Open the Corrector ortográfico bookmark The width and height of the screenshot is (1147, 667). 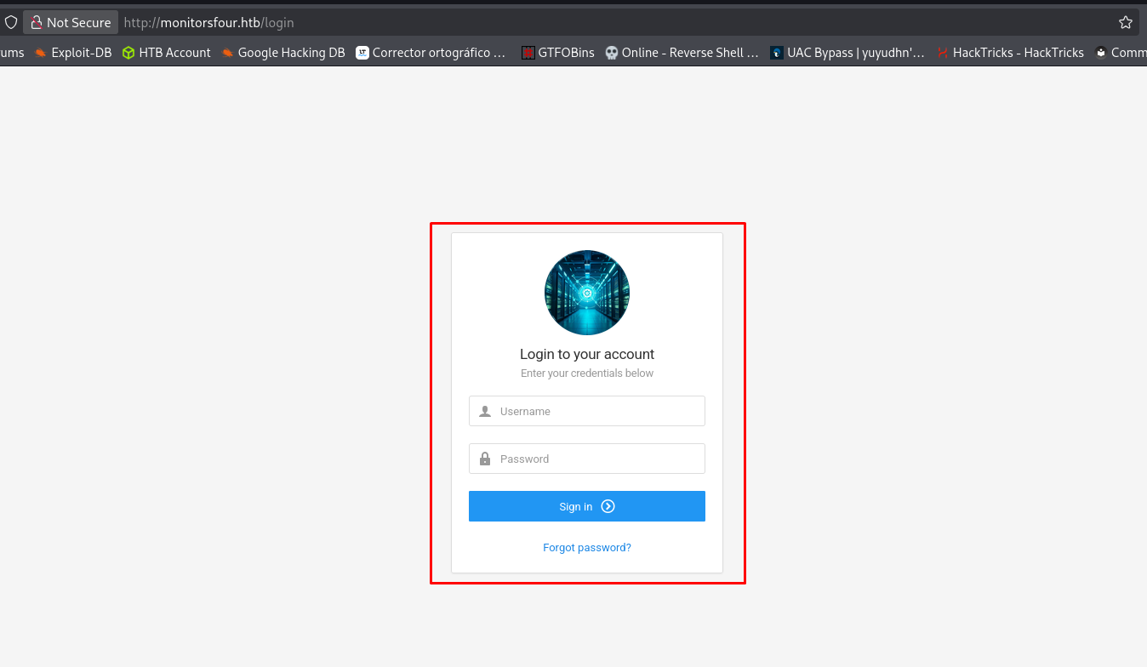coord(431,53)
